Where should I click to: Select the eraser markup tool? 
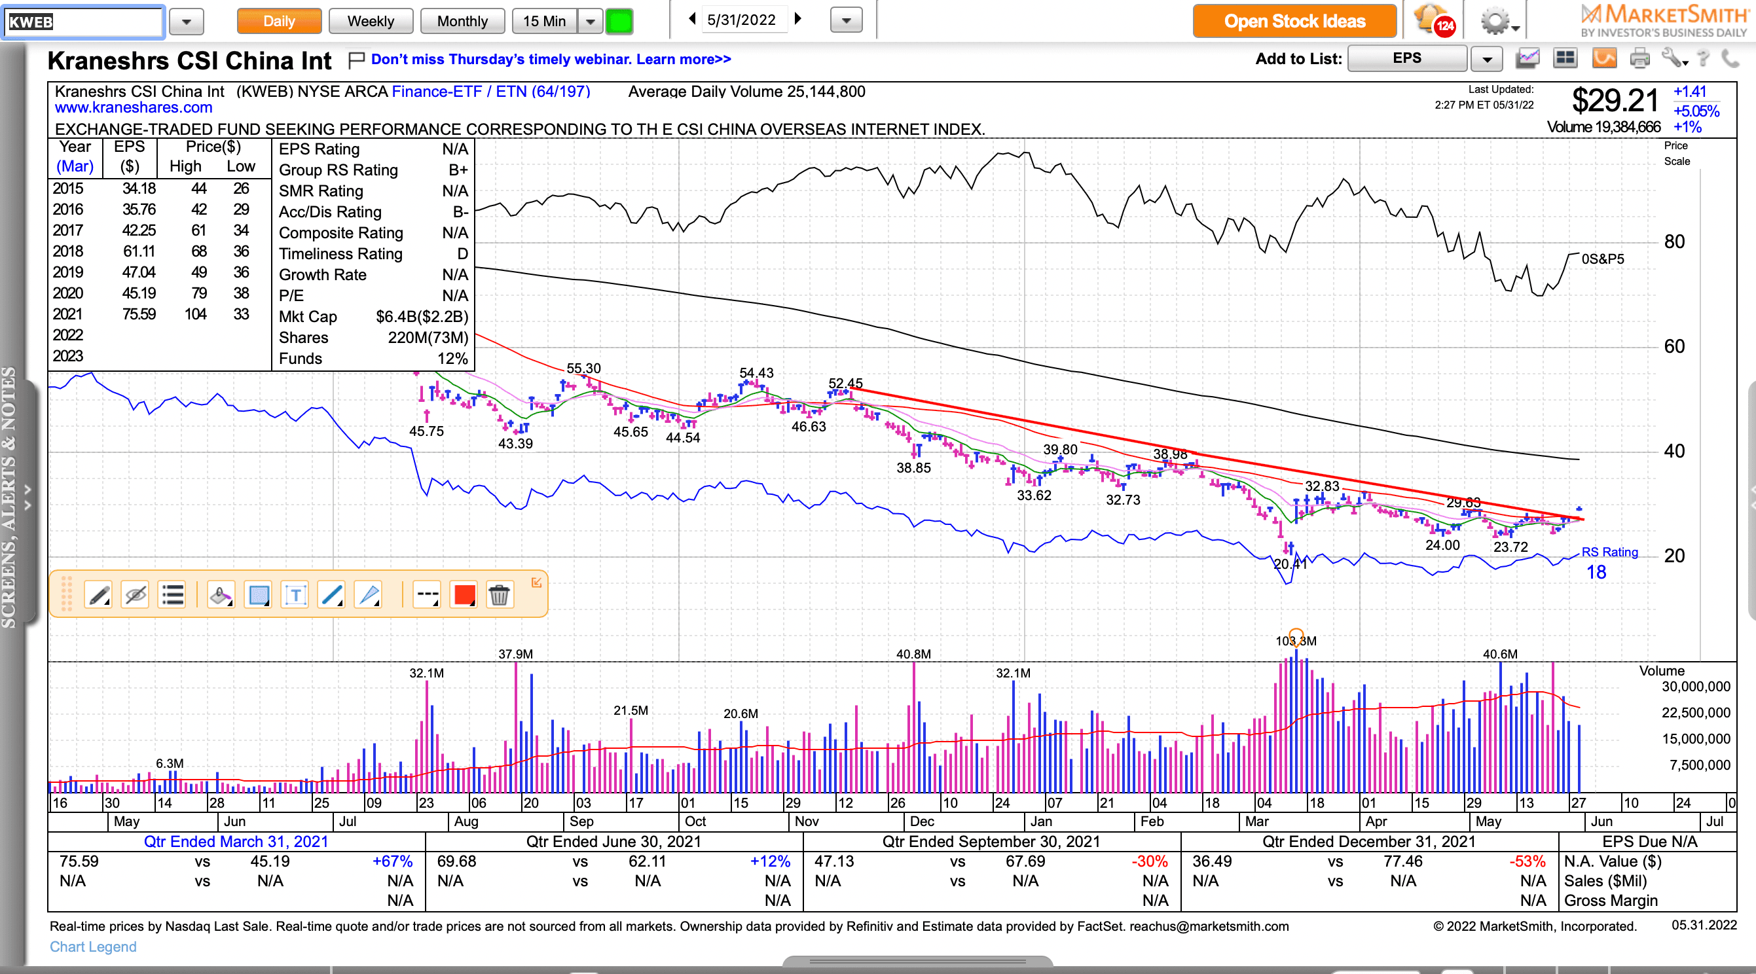(221, 595)
